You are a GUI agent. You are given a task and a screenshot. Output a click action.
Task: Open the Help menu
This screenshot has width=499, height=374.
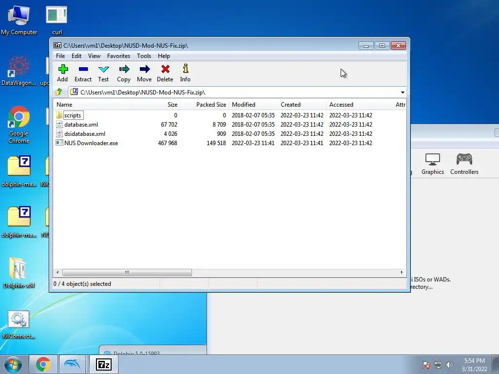click(x=164, y=56)
